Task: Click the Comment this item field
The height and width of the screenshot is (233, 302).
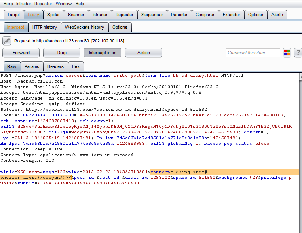Action: point(253,53)
